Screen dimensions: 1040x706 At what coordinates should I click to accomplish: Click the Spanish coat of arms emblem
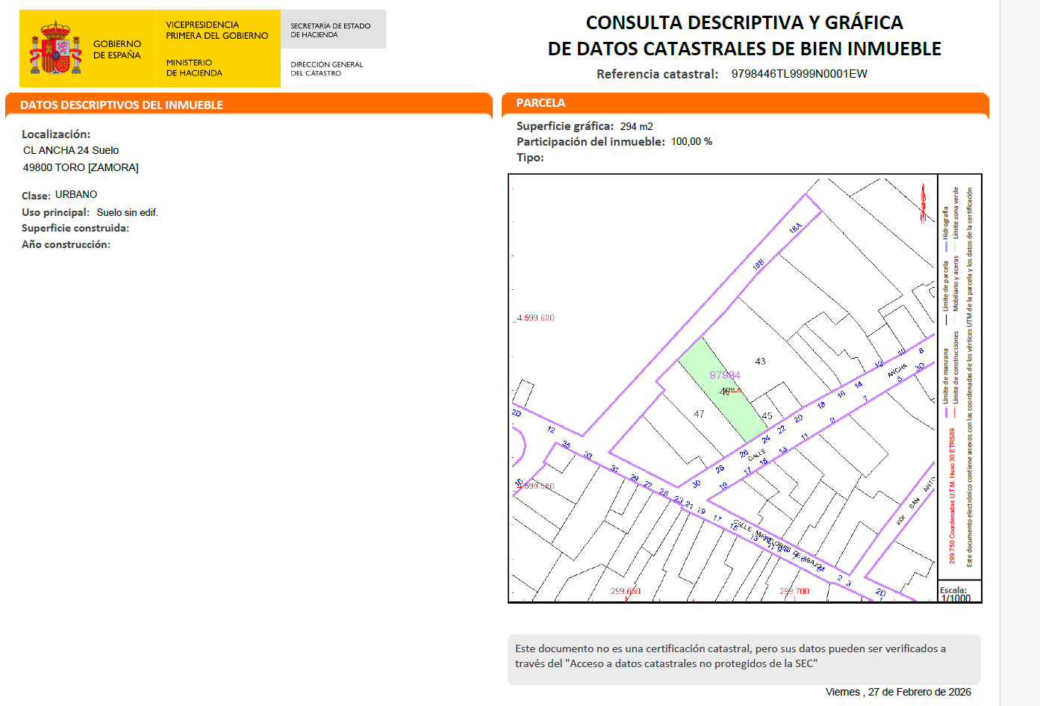(55, 49)
